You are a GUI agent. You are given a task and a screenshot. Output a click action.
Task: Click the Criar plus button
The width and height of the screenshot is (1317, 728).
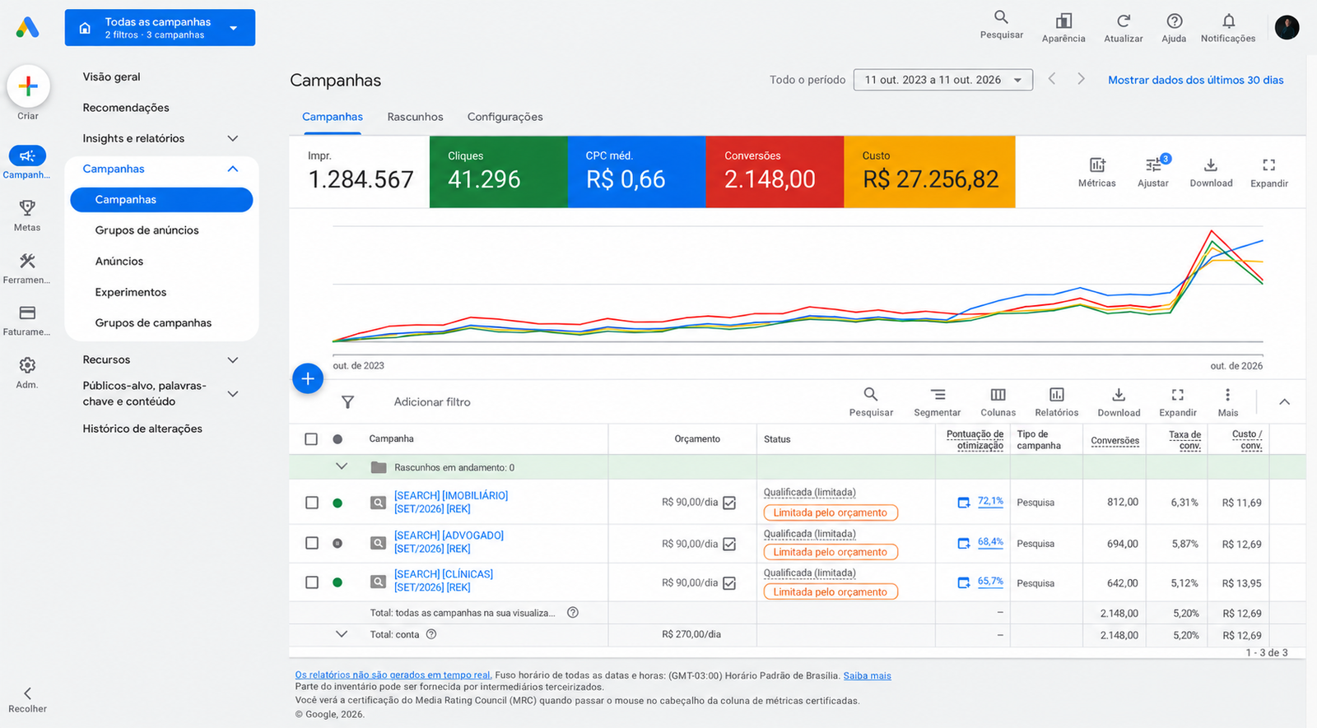click(x=28, y=86)
